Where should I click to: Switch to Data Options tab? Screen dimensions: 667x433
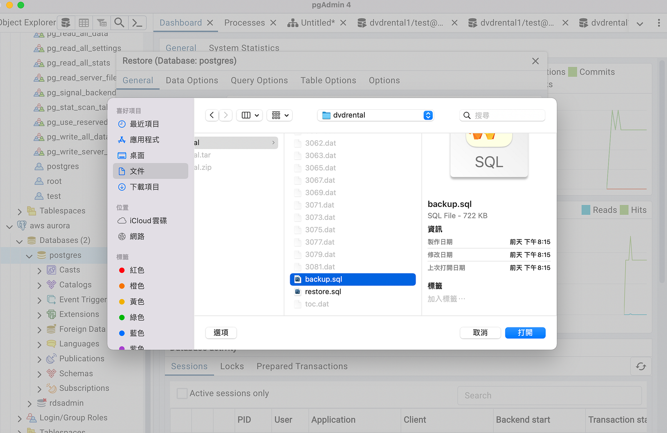192,80
